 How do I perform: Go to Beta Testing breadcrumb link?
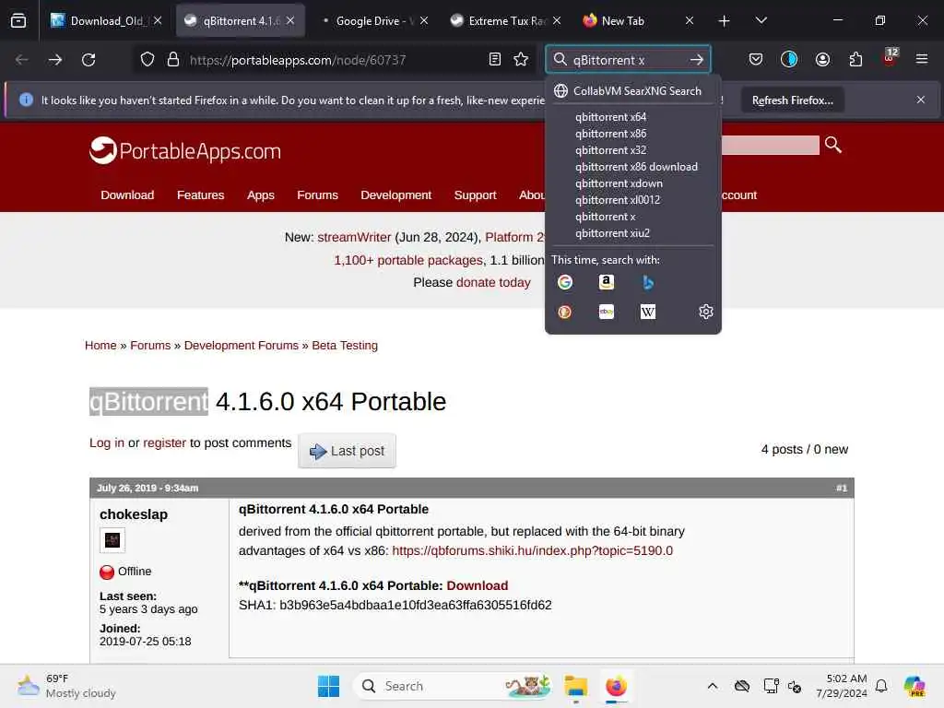345,346
